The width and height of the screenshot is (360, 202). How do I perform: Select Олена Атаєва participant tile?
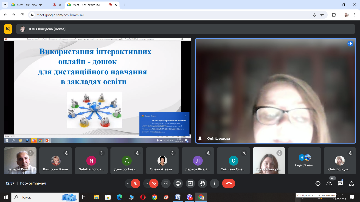(162, 161)
